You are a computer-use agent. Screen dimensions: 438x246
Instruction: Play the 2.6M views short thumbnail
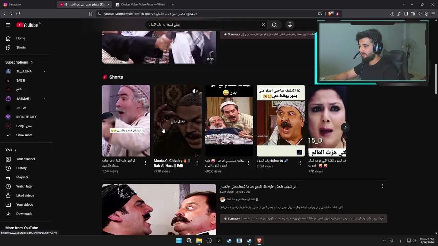tap(281, 121)
